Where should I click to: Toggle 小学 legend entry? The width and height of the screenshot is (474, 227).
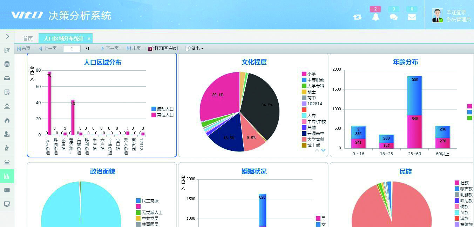pos(309,74)
